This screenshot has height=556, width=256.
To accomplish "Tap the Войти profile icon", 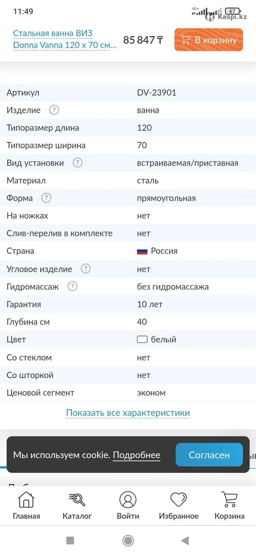I will tap(128, 499).
